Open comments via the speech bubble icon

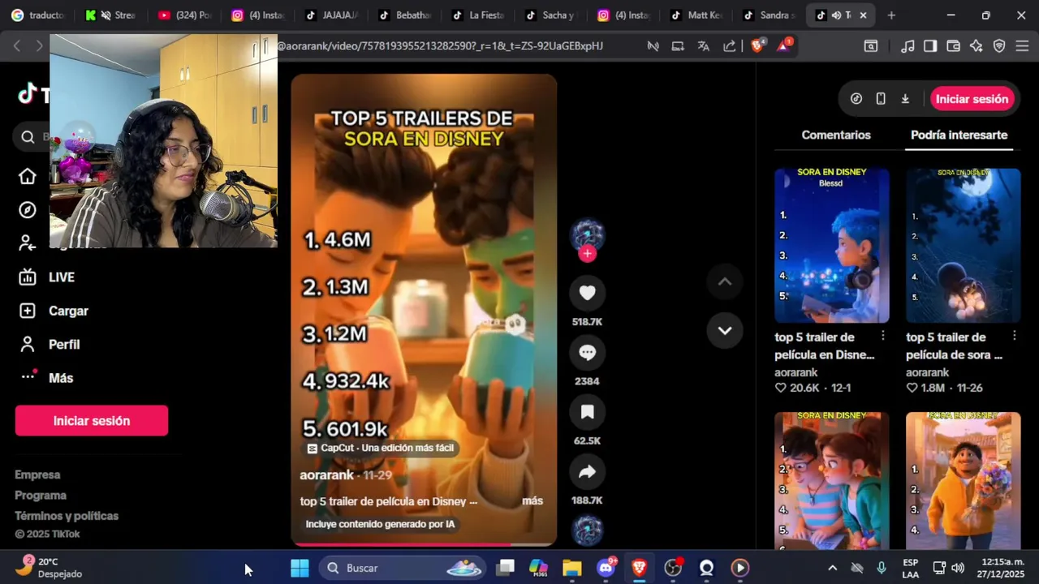pyautogui.click(x=587, y=353)
